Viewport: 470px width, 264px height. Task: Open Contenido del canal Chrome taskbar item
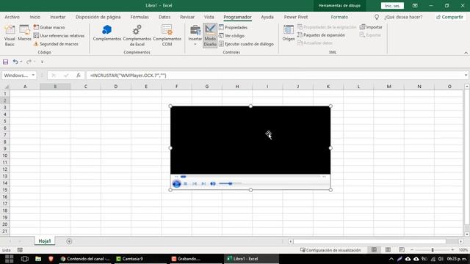pos(85,259)
